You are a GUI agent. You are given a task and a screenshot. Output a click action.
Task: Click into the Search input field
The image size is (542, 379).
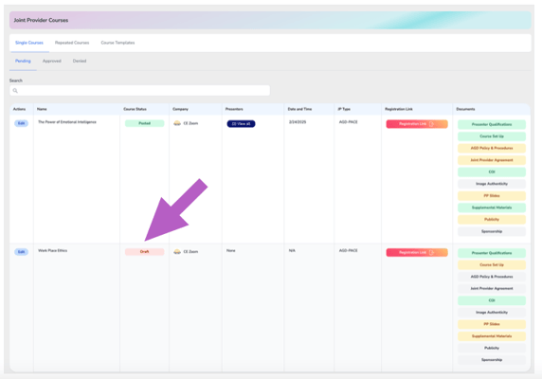click(139, 91)
